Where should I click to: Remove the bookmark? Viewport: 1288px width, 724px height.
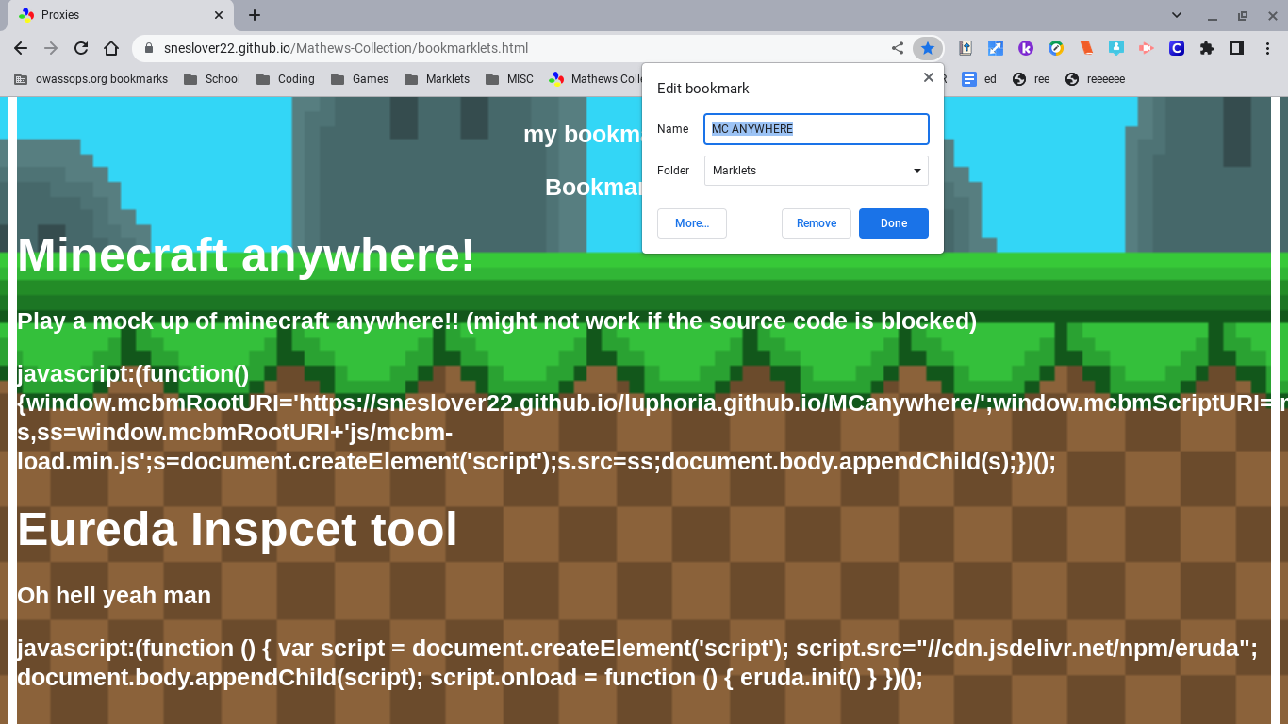tap(817, 223)
